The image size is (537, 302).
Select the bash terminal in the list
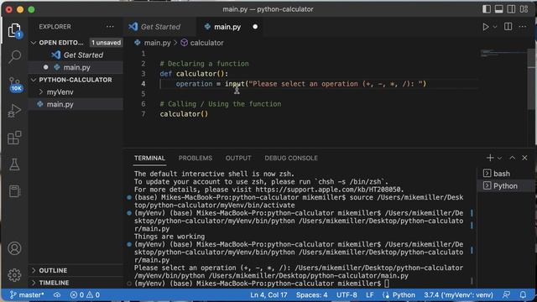click(x=505, y=174)
